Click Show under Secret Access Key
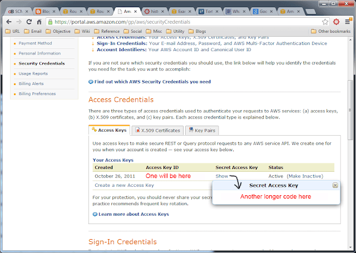356x253 pixels. pyautogui.click(x=221, y=176)
